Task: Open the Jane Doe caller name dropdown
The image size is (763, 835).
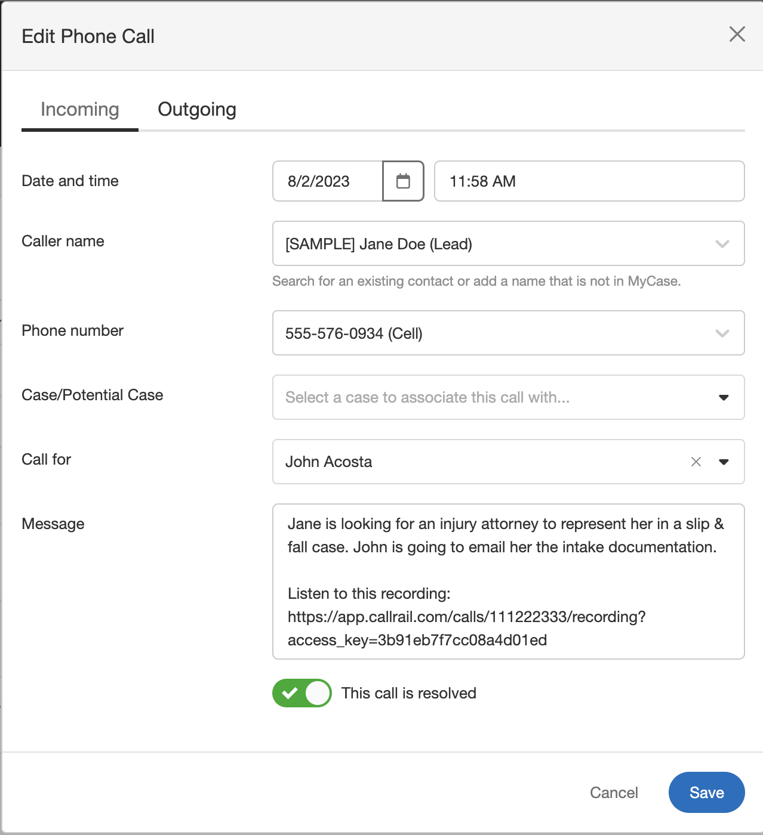Action: 490,244
